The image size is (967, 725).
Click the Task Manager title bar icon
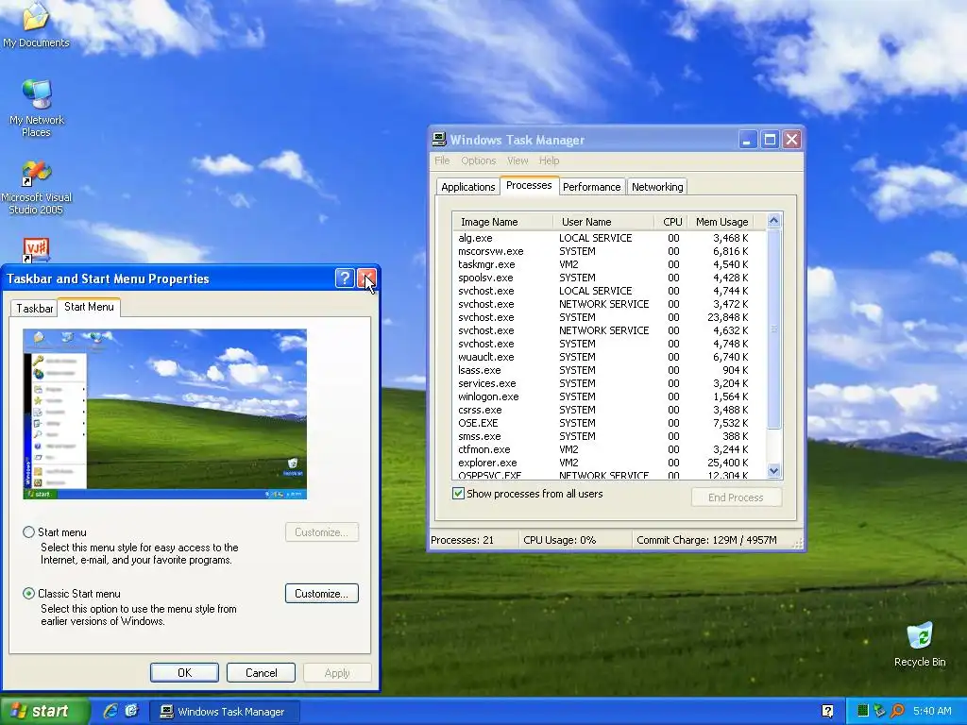(x=439, y=140)
